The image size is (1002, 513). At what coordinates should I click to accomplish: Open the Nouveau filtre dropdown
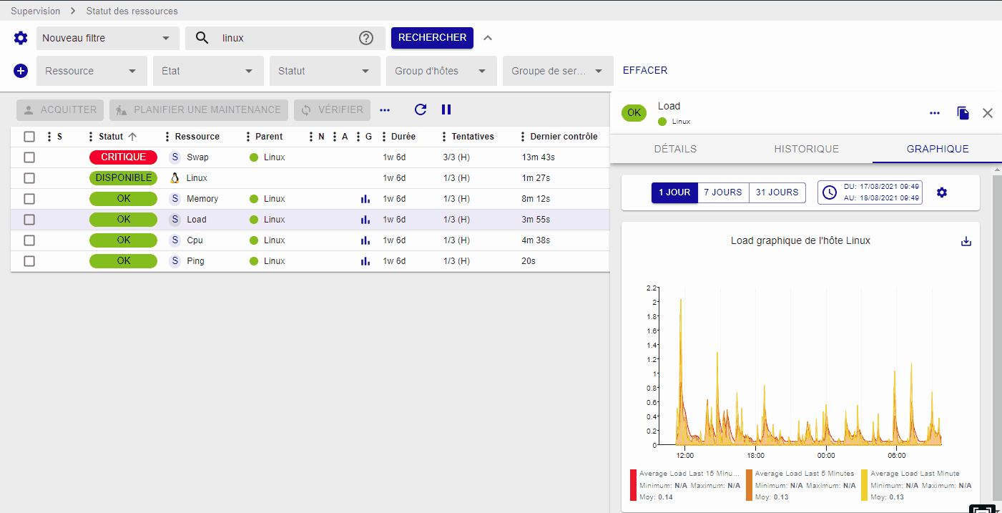point(107,38)
